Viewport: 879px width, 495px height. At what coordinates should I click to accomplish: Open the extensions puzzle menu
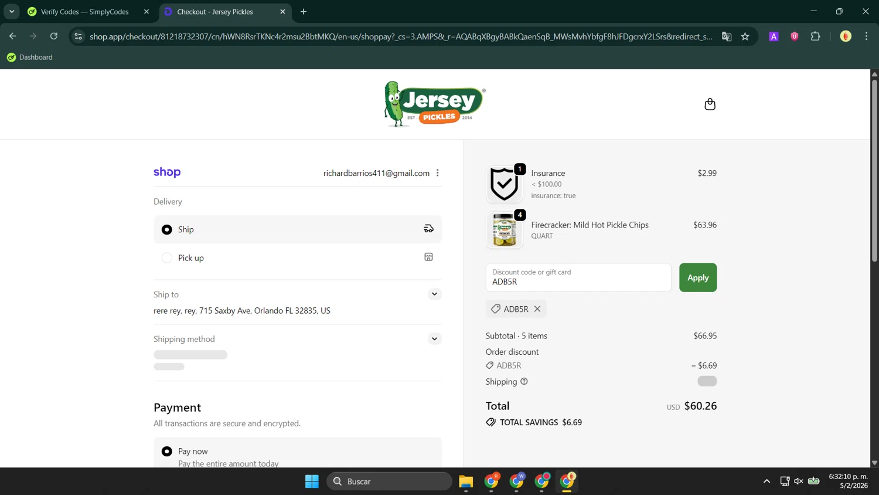pos(815,36)
